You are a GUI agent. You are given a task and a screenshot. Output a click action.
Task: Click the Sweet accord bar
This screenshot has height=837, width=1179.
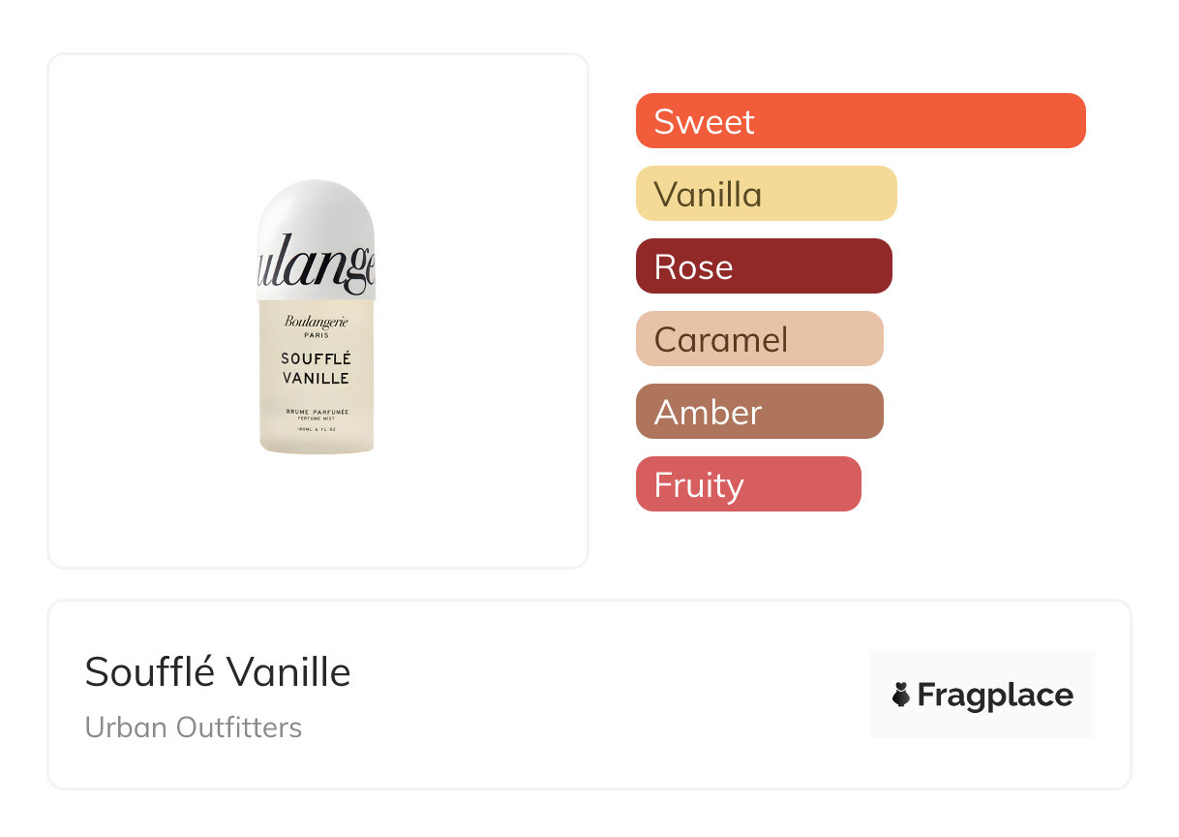(x=860, y=121)
